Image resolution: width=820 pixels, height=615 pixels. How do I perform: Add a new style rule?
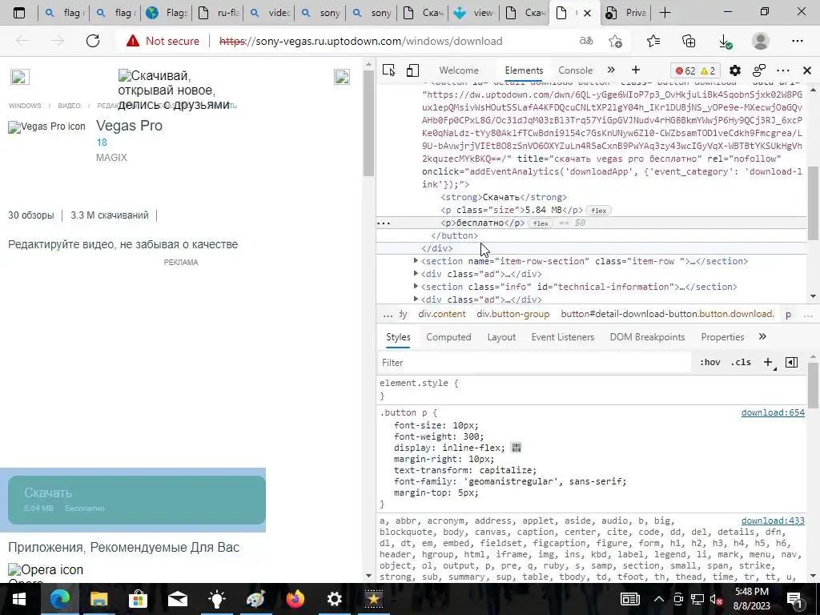click(x=769, y=363)
